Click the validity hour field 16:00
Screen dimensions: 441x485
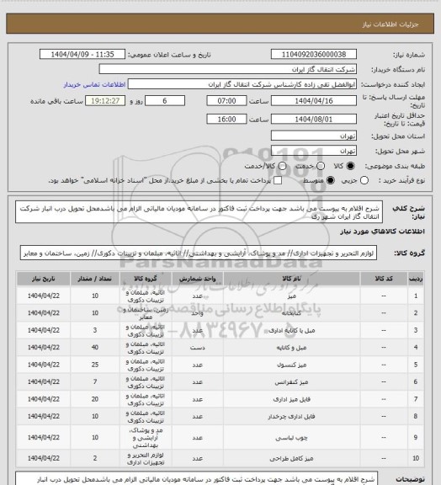point(226,119)
